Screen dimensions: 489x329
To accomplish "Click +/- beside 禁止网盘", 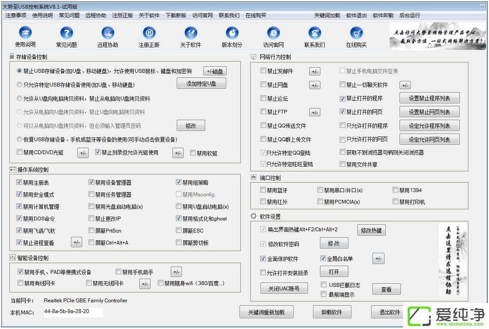I will pyautogui.click(x=315, y=85).
